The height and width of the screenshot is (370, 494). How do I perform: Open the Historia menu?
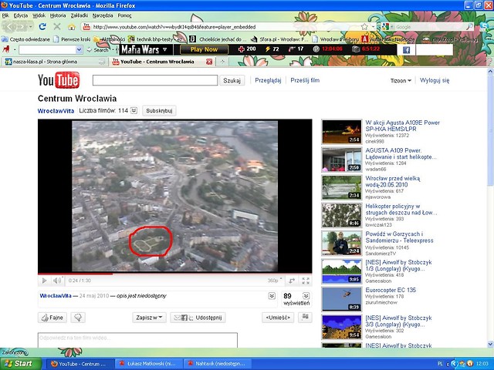coord(58,15)
